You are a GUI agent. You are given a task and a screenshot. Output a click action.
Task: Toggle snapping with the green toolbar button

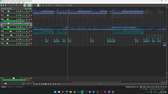tap(25, 5)
